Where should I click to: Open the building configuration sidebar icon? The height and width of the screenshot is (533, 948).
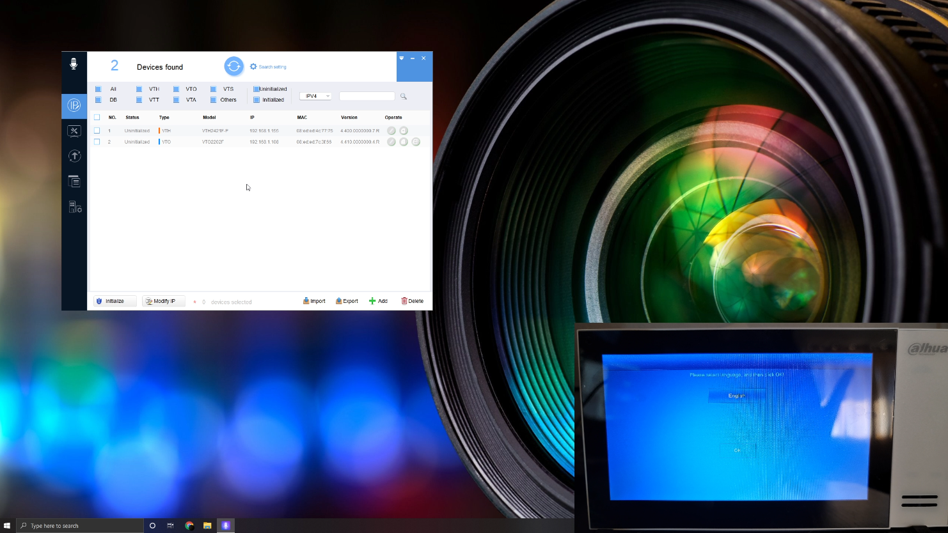(74, 206)
